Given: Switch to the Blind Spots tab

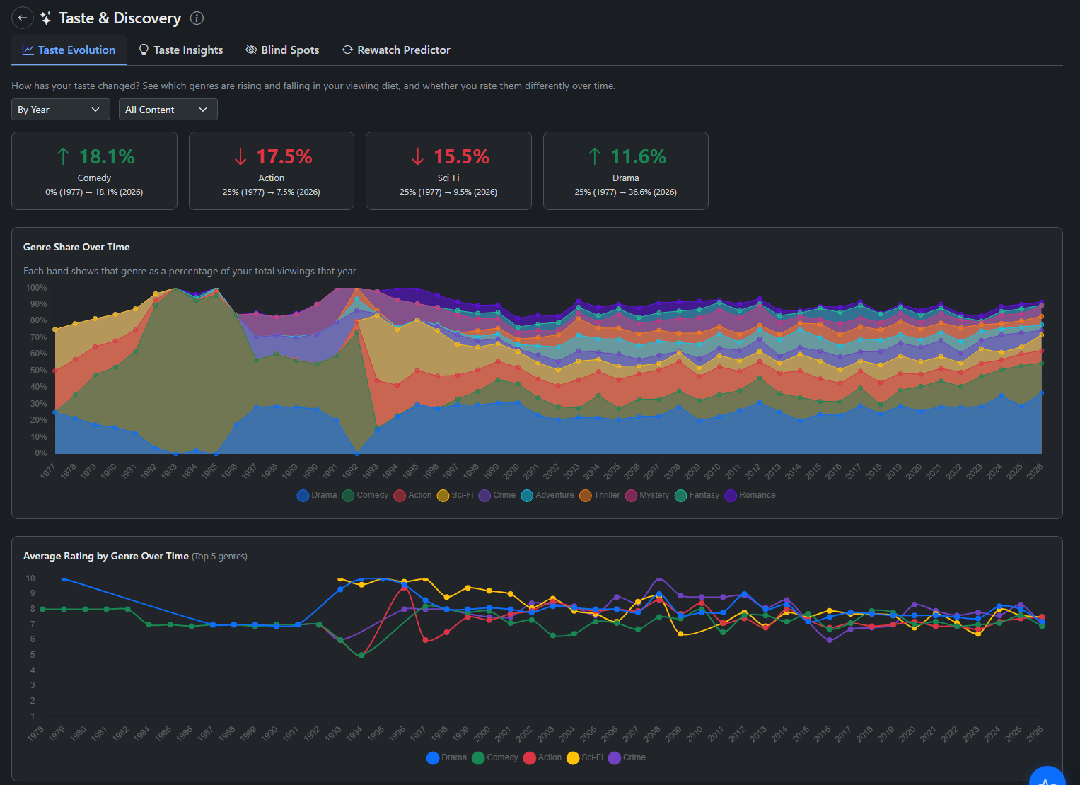Looking at the screenshot, I should [x=282, y=50].
